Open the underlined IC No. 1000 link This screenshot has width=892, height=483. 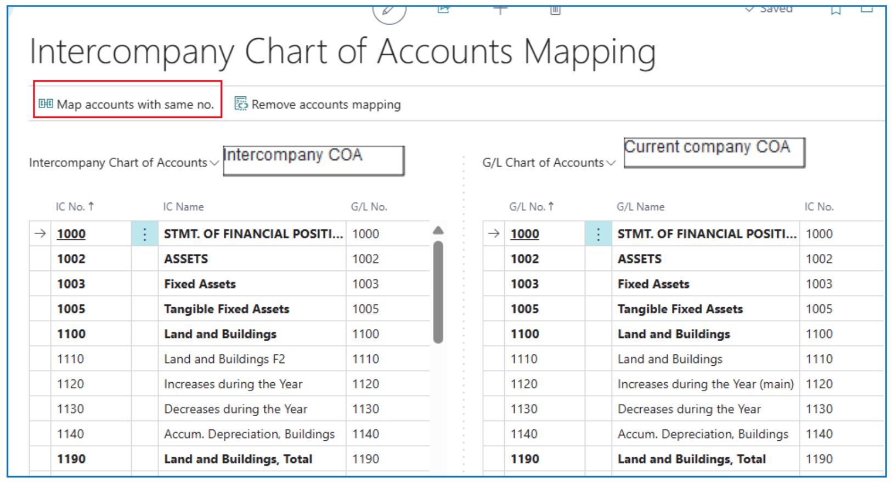[x=71, y=234]
